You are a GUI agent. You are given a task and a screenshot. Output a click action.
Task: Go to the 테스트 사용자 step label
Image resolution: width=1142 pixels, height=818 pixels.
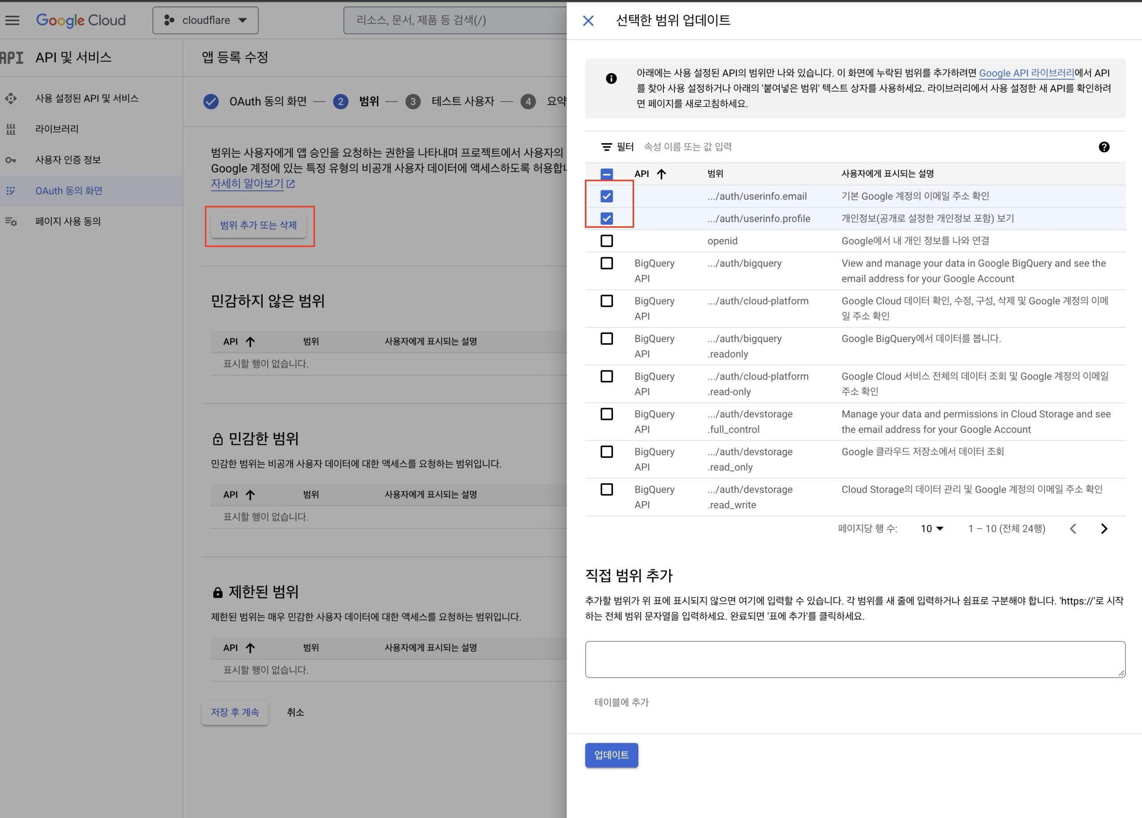point(463,102)
